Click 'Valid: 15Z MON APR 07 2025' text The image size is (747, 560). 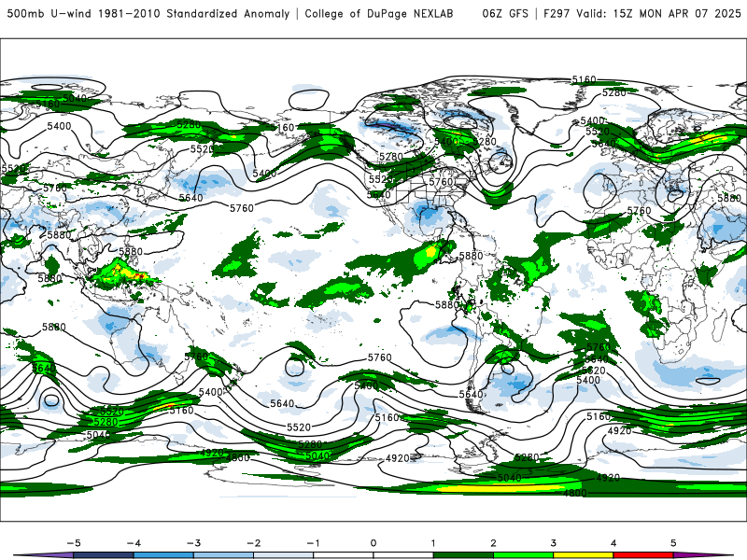[x=659, y=13]
